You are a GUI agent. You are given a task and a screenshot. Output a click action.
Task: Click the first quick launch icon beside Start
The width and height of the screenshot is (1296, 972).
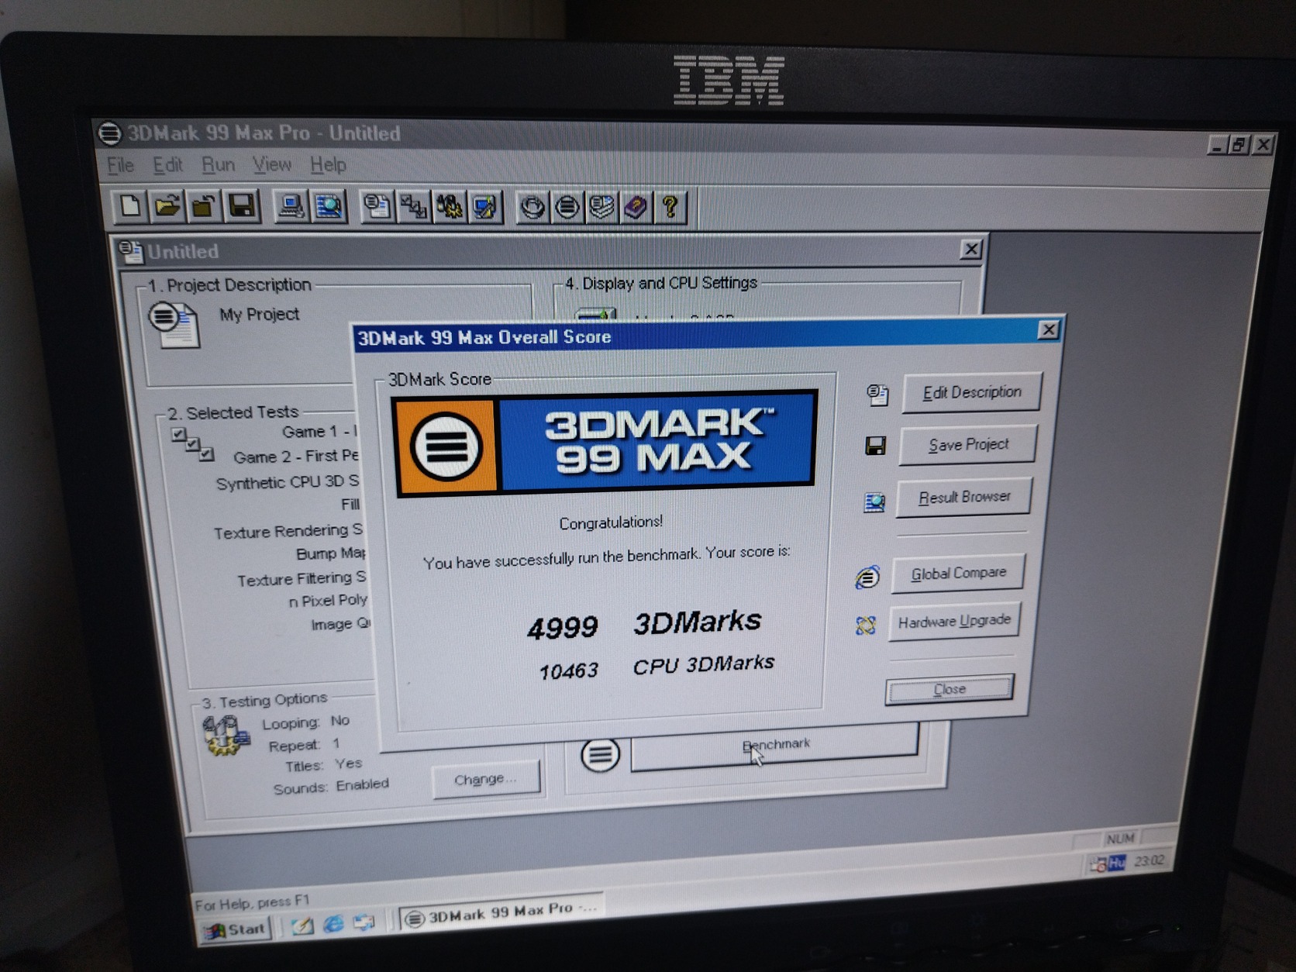[302, 925]
